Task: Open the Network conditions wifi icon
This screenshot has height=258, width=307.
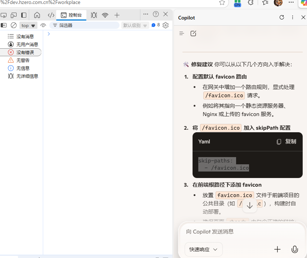Action: tap(105, 15)
